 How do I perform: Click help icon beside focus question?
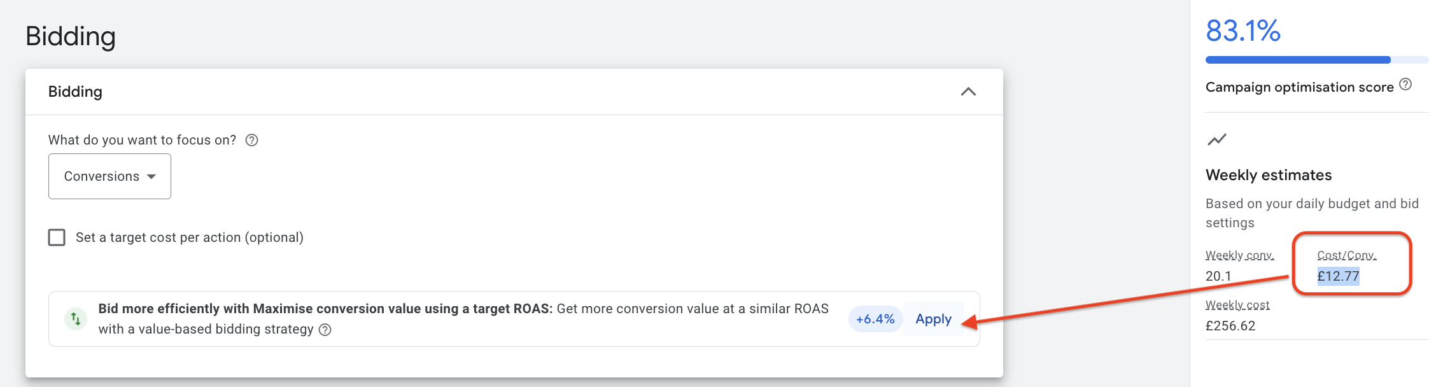click(251, 140)
